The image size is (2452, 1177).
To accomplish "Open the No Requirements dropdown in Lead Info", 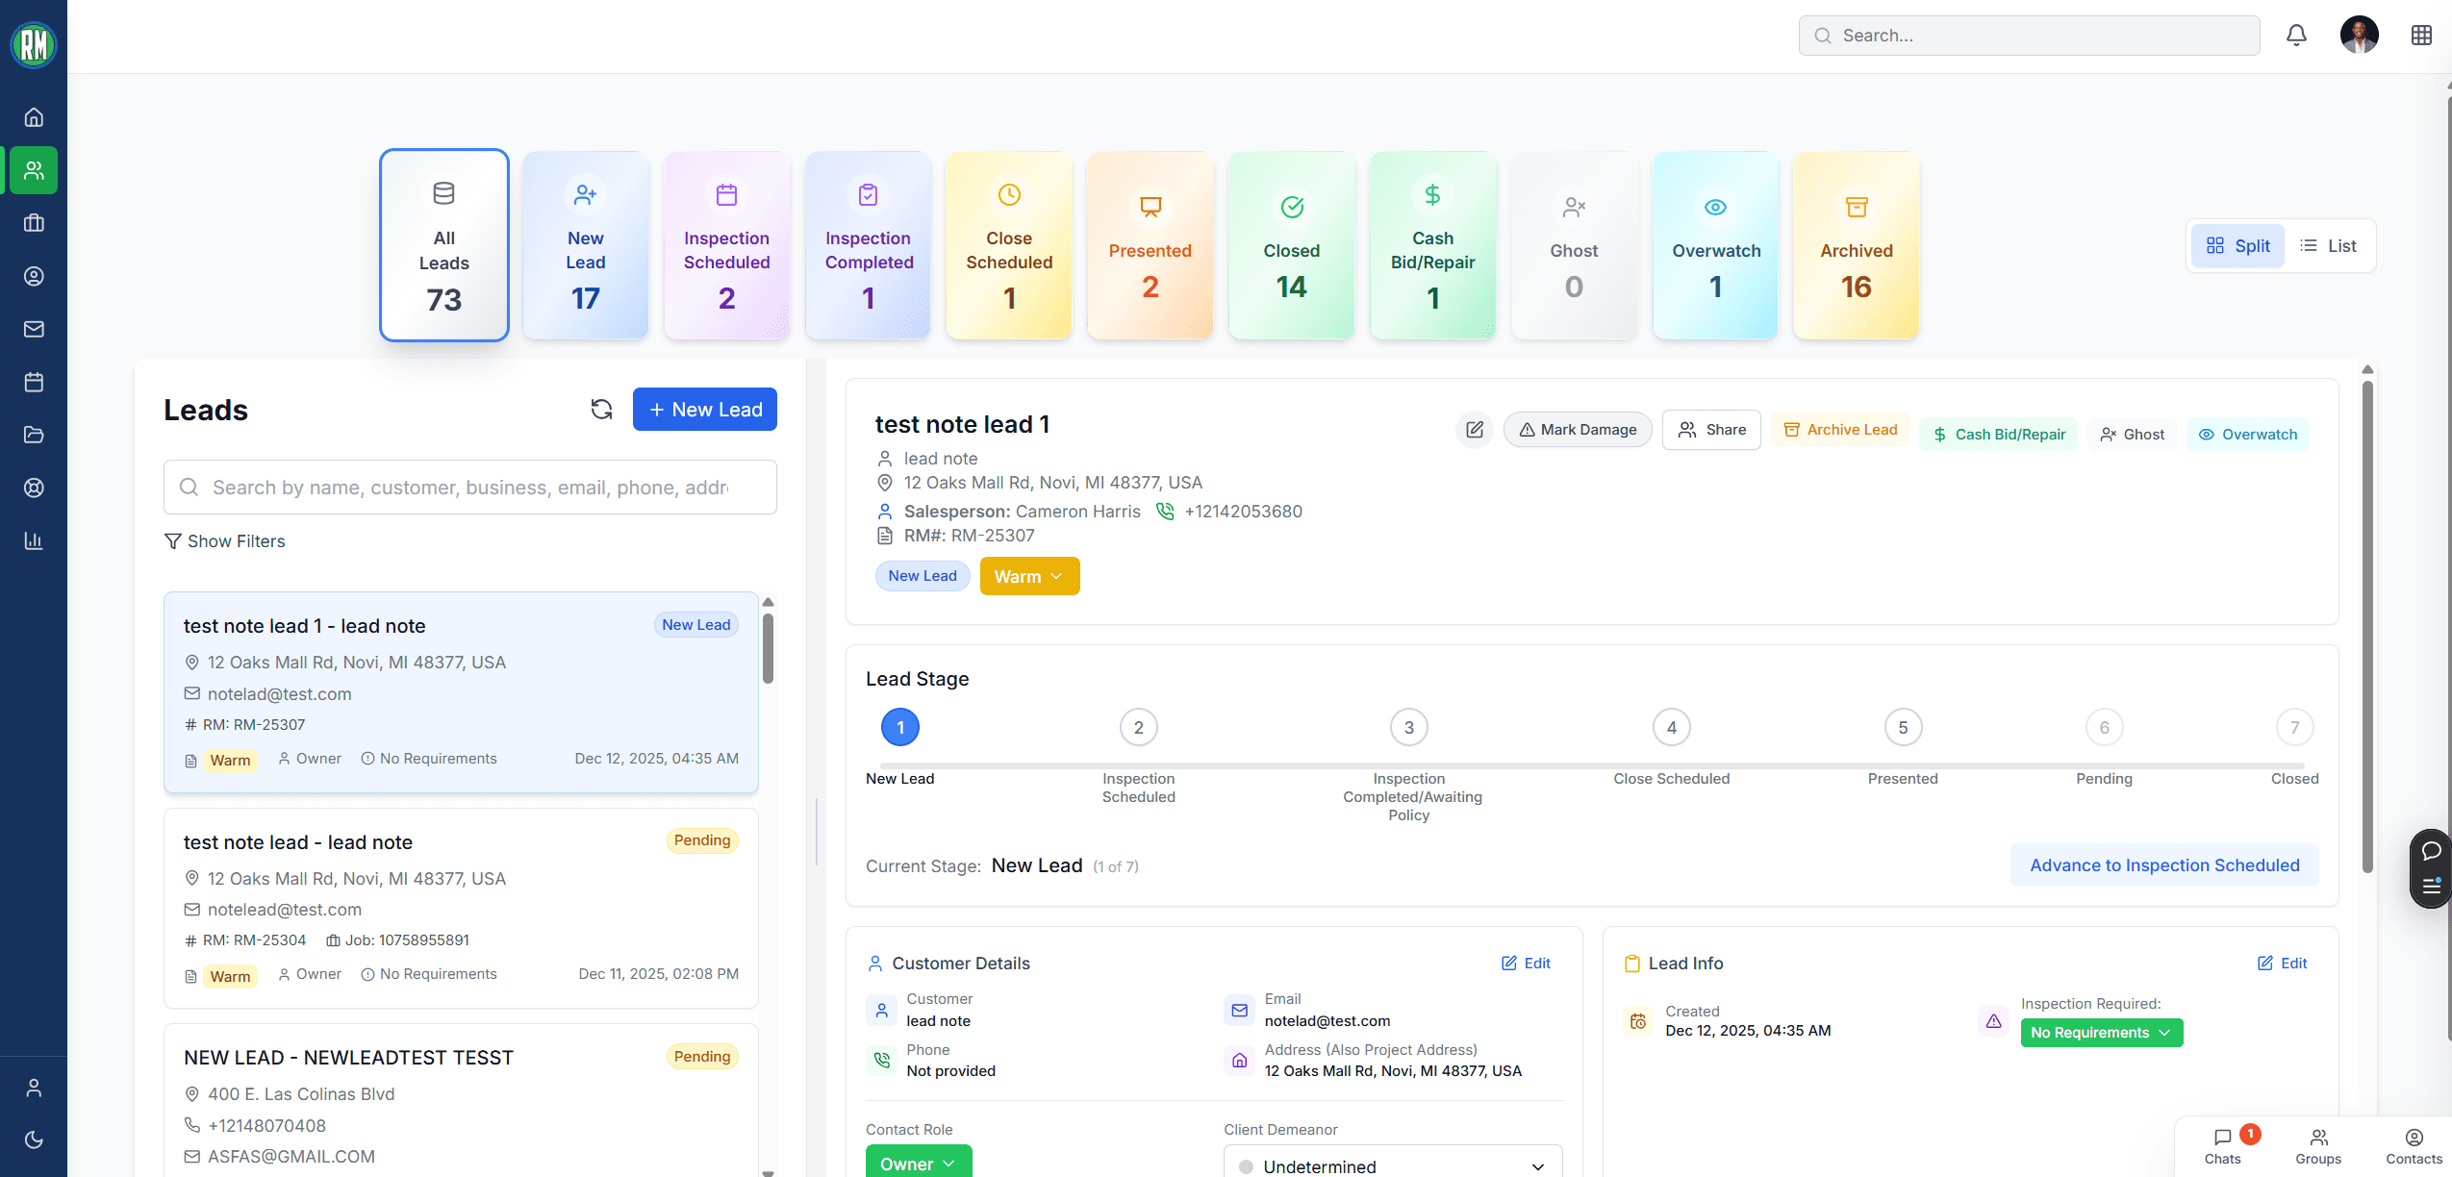I will [2101, 1032].
